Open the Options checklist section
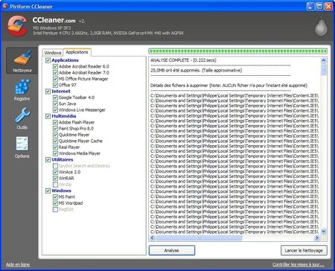 pyautogui.click(x=22, y=147)
